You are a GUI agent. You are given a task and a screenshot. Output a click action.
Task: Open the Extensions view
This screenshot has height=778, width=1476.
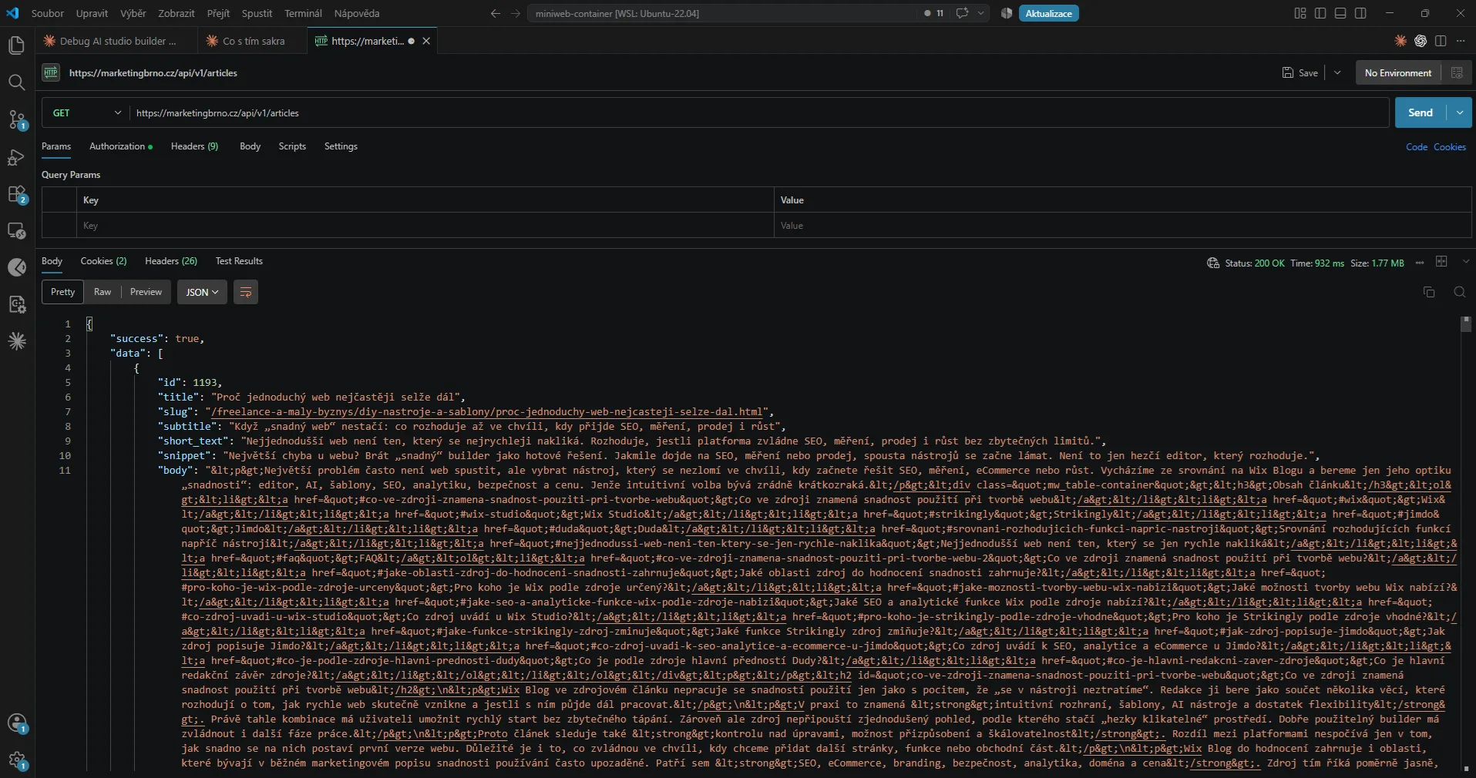(16, 194)
